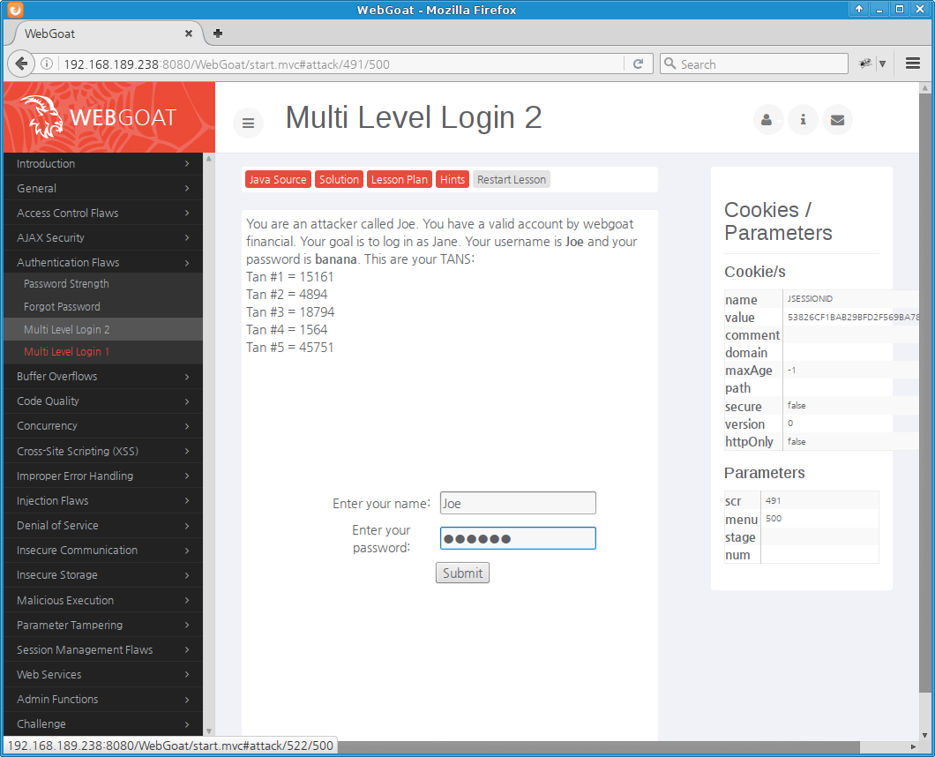This screenshot has width=935, height=757.
Task: Click the Firefox icon in title bar
Action: 15,10
